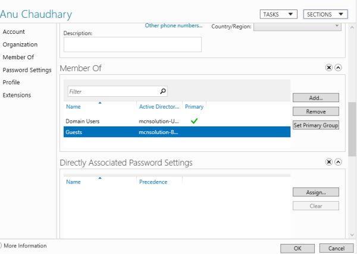The height and width of the screenshot is (254, 357).
Task: Open the Country/Region combo box
Action: 297,27
